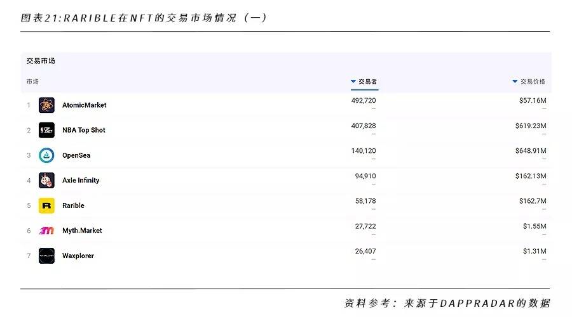Open the Axie Infinity link
The height and width of the screenshot is (317, 572).
pyautogui.click(x=81, y=180)
